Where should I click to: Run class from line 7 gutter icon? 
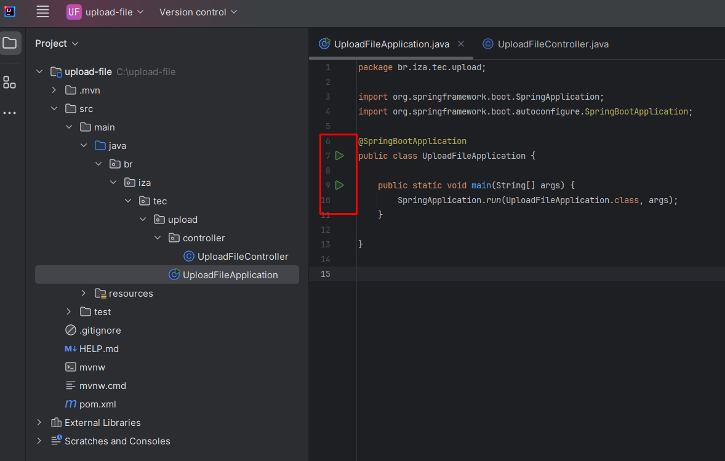pos(340,156)
